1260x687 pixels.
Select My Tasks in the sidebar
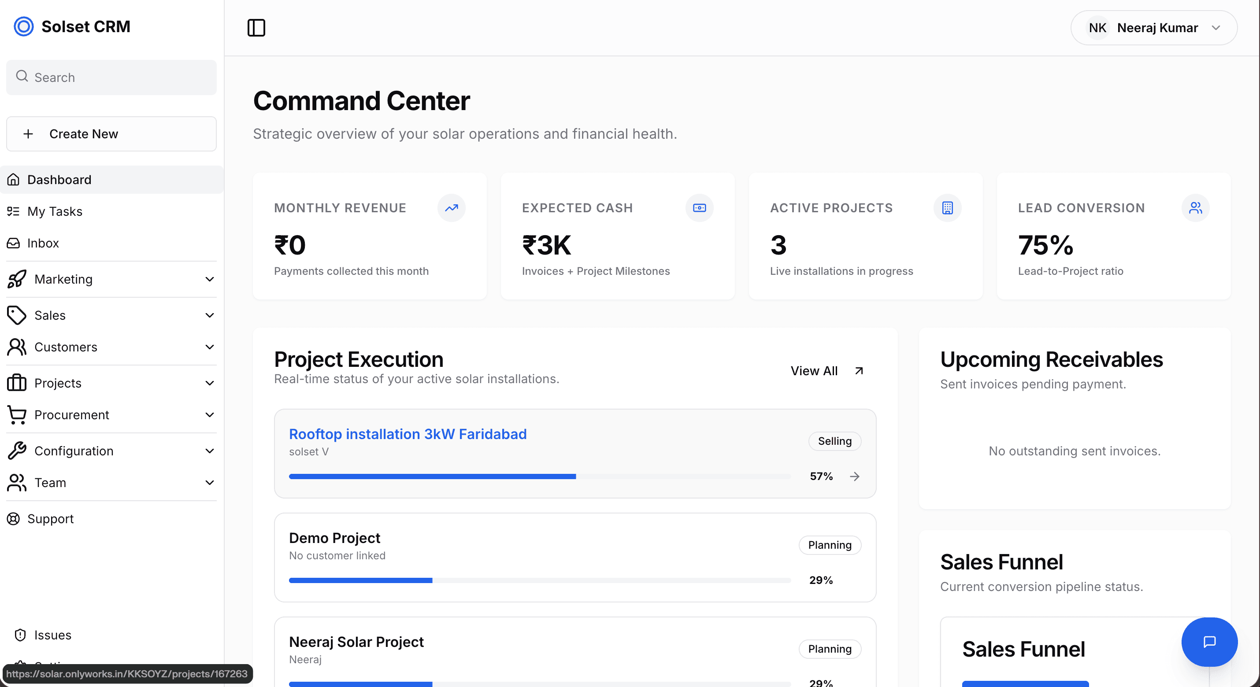tap(54, 211)
